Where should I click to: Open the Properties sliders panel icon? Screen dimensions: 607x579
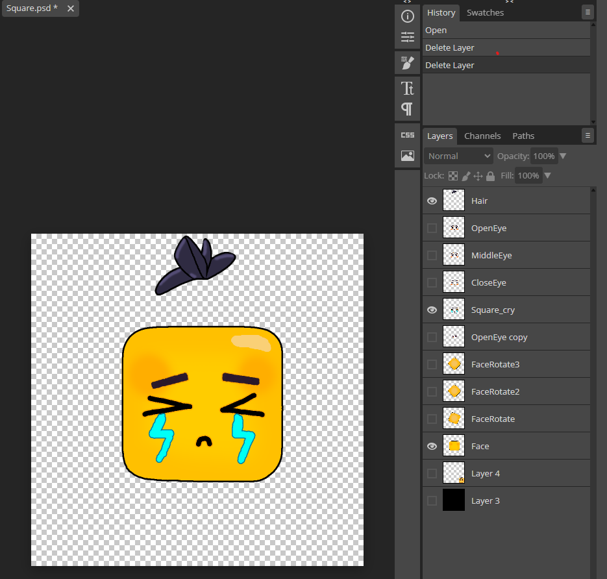tap(407, 37)
